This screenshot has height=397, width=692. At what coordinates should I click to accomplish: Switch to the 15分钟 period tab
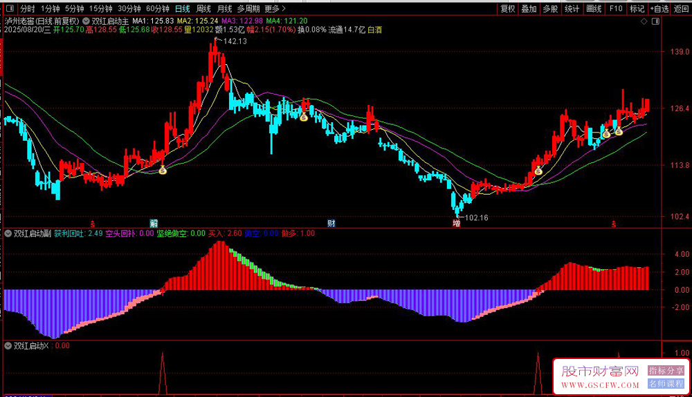point(100,9)
